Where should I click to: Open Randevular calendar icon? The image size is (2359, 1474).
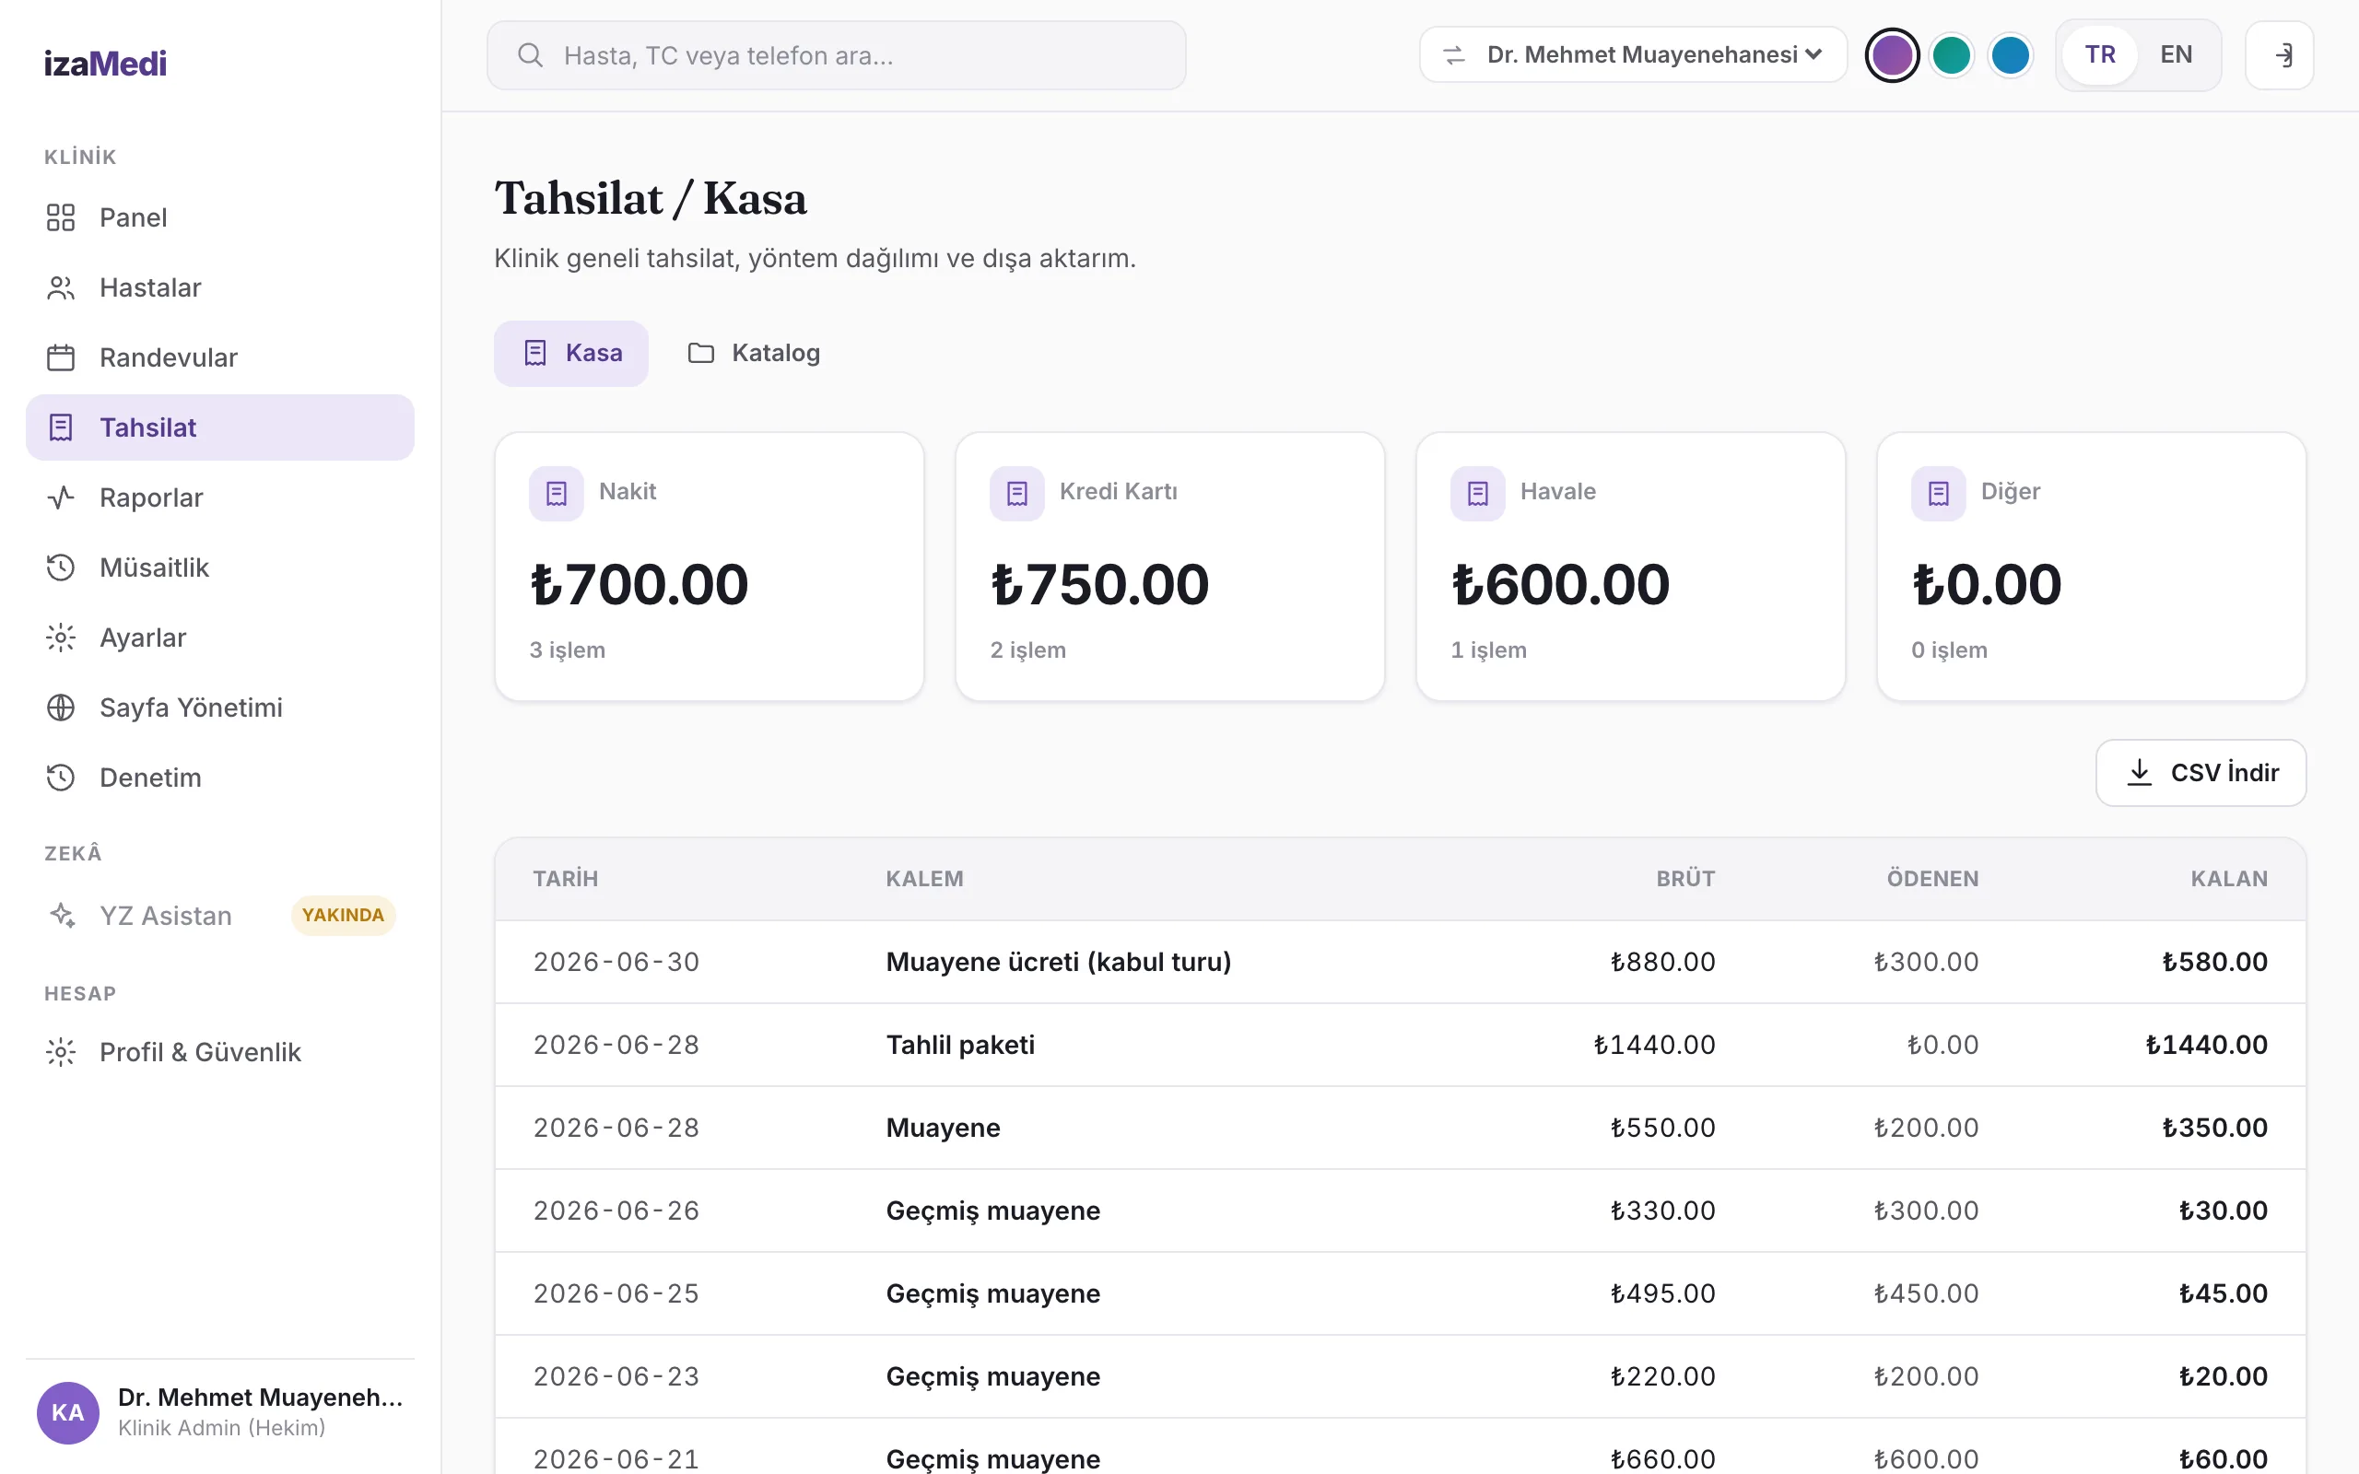61,357
